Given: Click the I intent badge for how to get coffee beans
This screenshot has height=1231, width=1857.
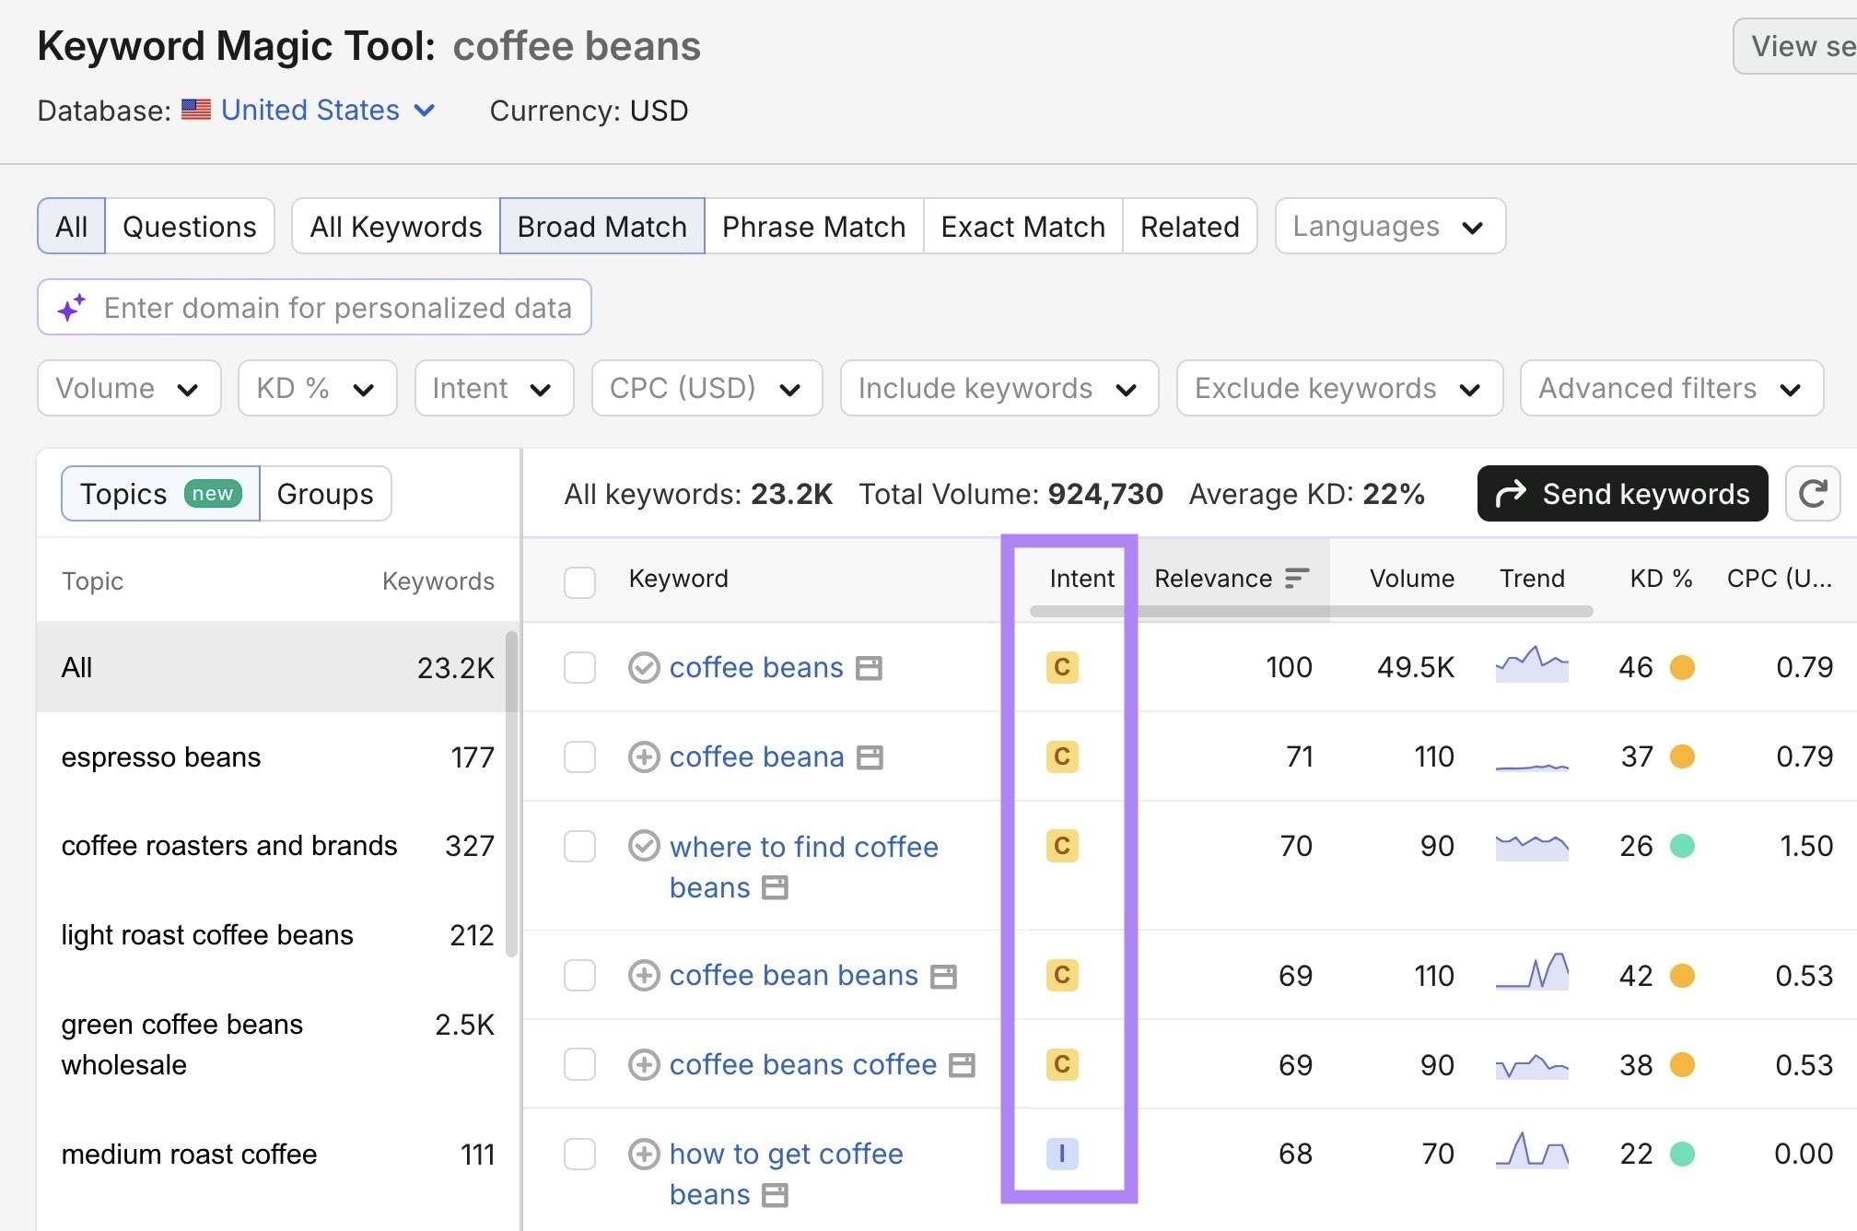Looking at the screenshot, I should tap(1062, 1154).
